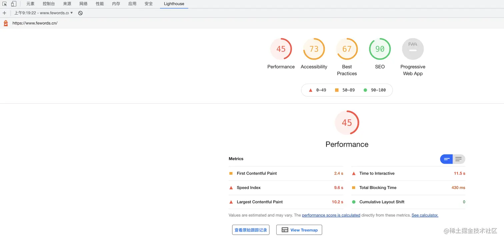Click the SEO label under gauge

coord(380,67)
